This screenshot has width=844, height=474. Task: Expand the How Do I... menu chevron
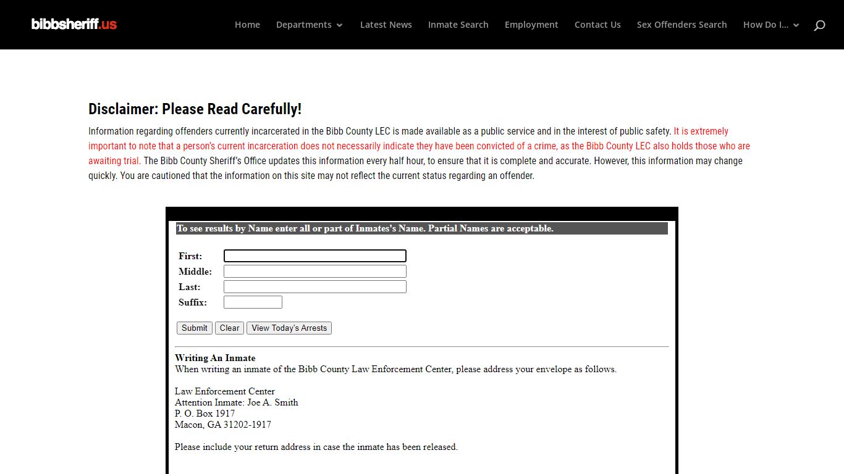pos(796,25)
